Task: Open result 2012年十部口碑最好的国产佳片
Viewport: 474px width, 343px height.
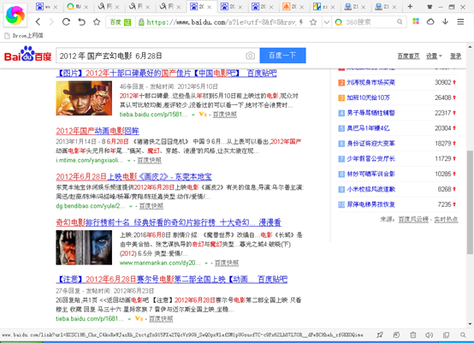Action: pyautogui.click(x=166, y=74)
